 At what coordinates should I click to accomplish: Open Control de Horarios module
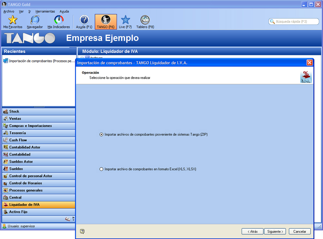click(x=38, y=183)
